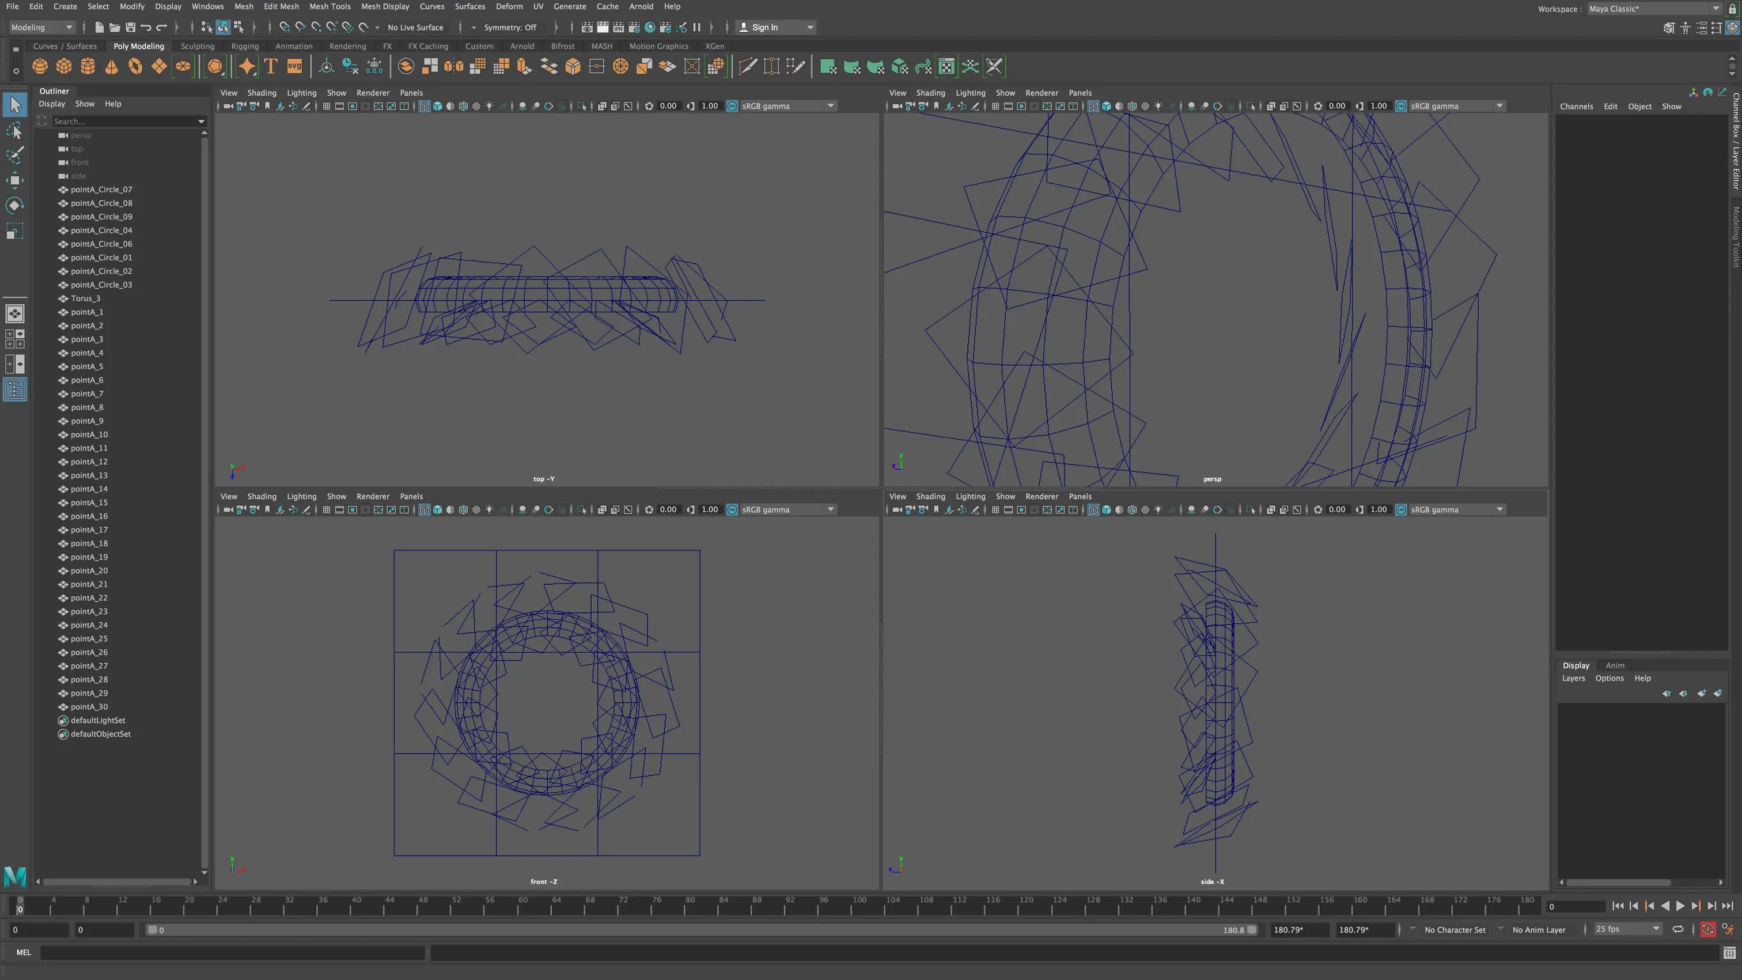The image size is (1742, 980).
Task: Toggle wireframe shading in top viewport
Action: pyautogui.click(x=424, y=106)
